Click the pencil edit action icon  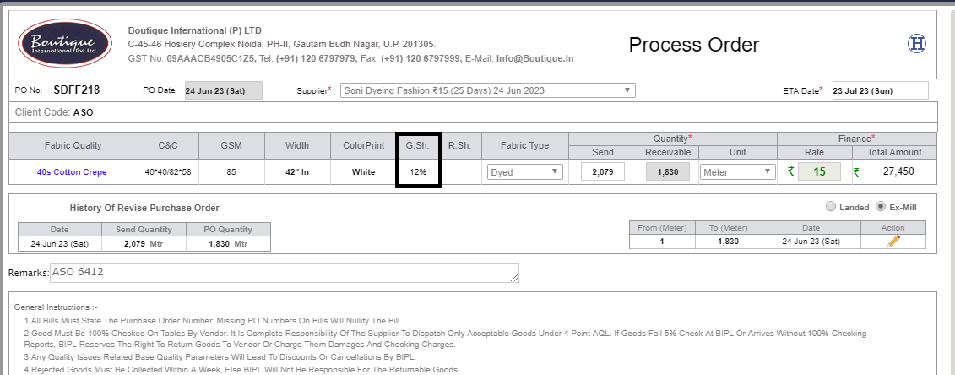(x=893, y=241)
